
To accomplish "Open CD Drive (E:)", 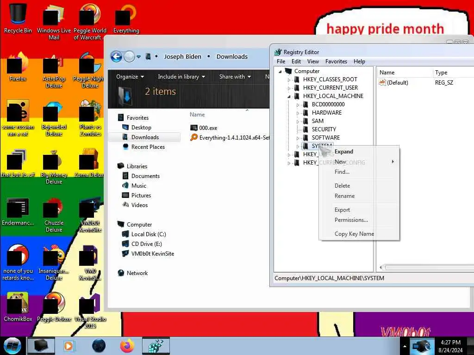I will coord(146,244).
